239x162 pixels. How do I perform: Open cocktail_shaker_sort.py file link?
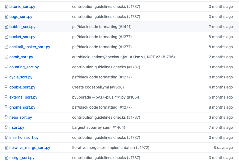[30, 47]
